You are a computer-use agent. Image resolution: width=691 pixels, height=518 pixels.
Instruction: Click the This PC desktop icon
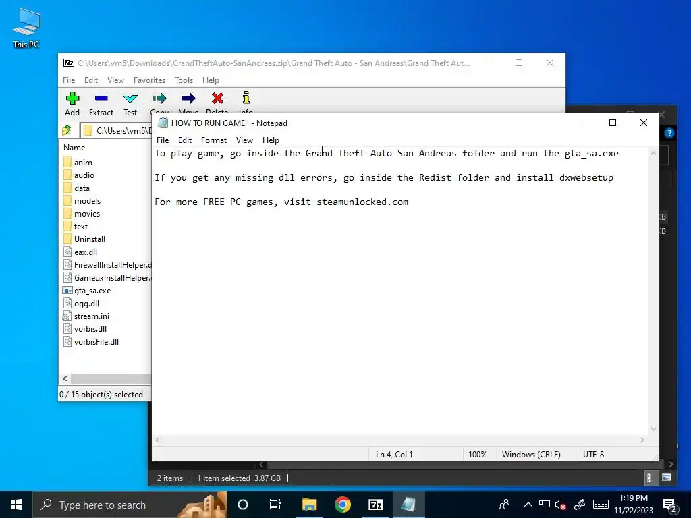tap(26, 28)
